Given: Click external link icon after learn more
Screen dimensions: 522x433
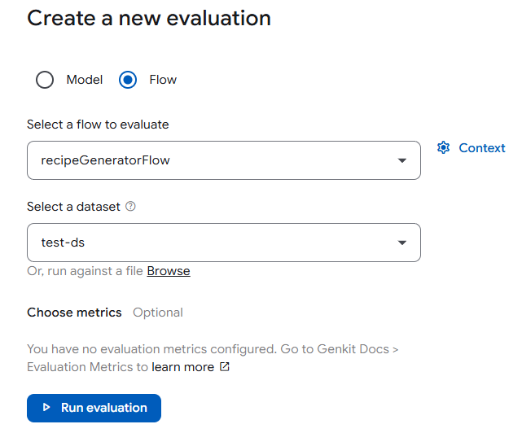Looking at the screenshot, I should pyautogui.click(x=225, y=367).
